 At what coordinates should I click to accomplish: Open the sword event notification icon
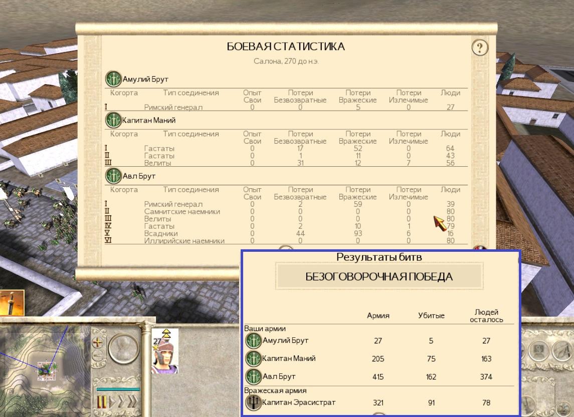[x=12, y=303]
